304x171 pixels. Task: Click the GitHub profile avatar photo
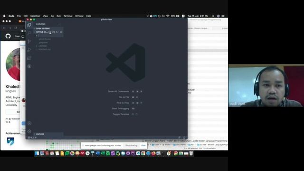pyautogui.click(x=13, y=65)
